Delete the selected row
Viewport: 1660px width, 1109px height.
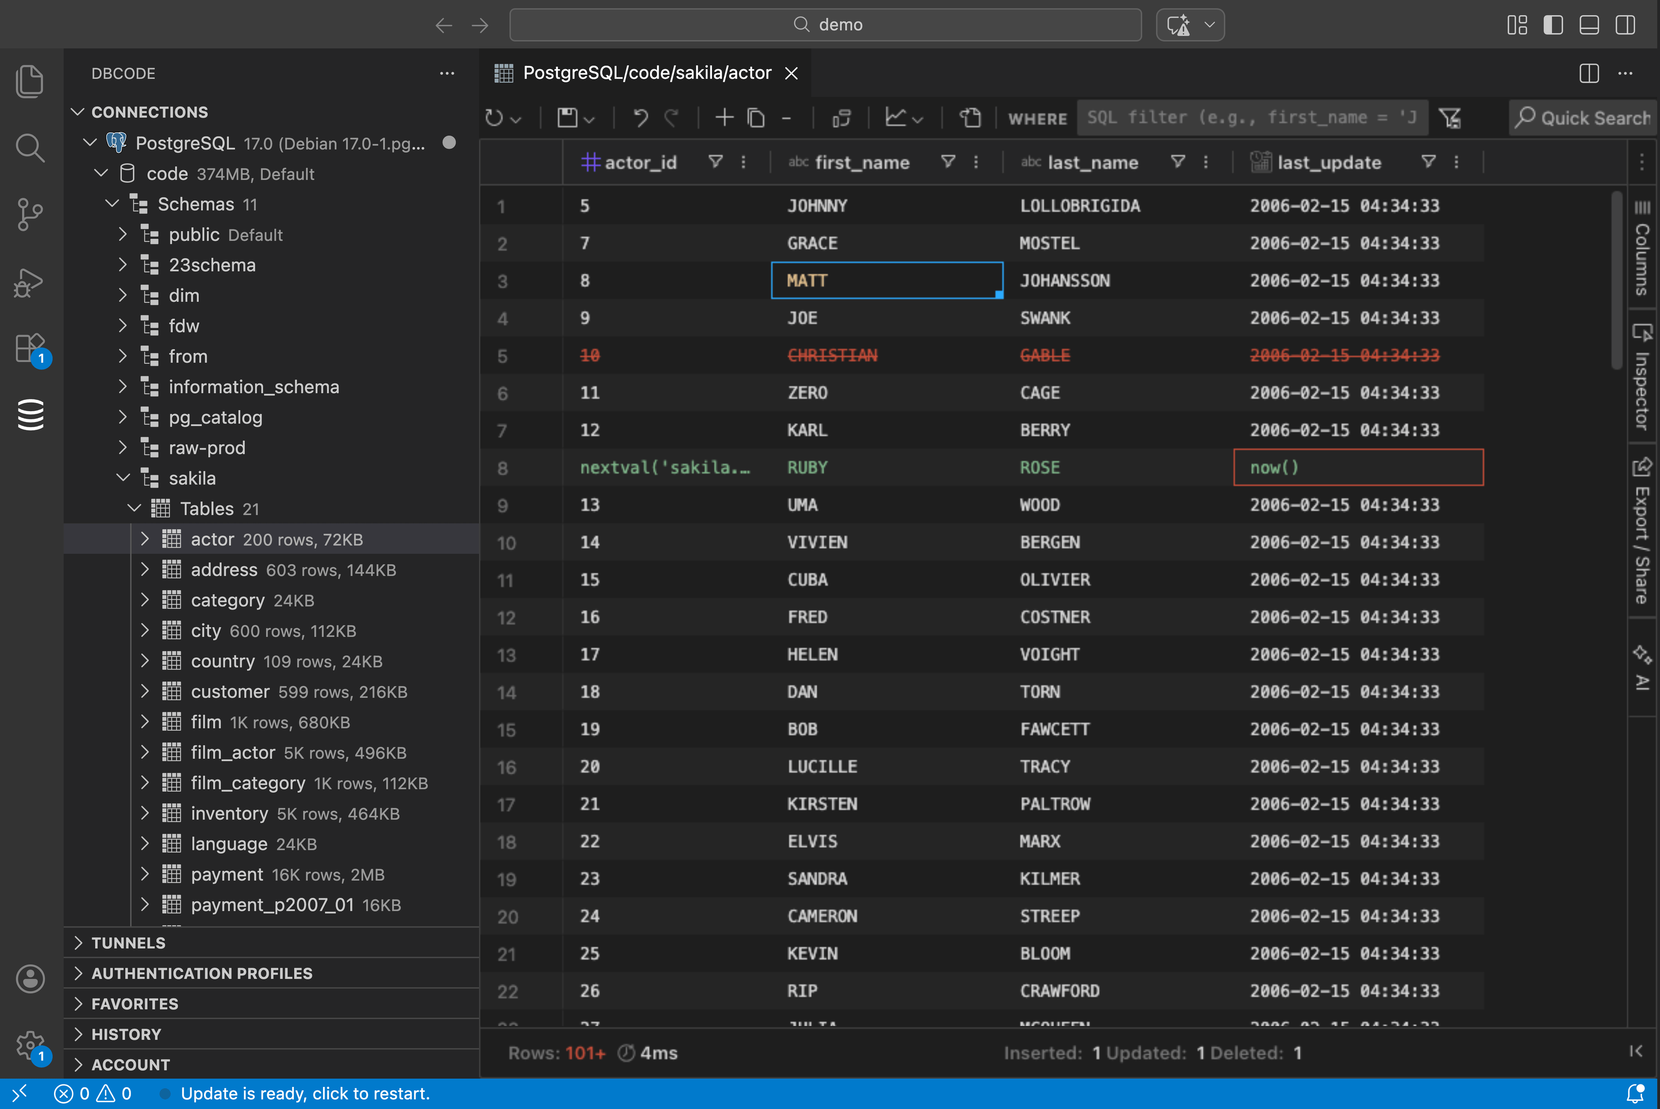pos(787,118)
